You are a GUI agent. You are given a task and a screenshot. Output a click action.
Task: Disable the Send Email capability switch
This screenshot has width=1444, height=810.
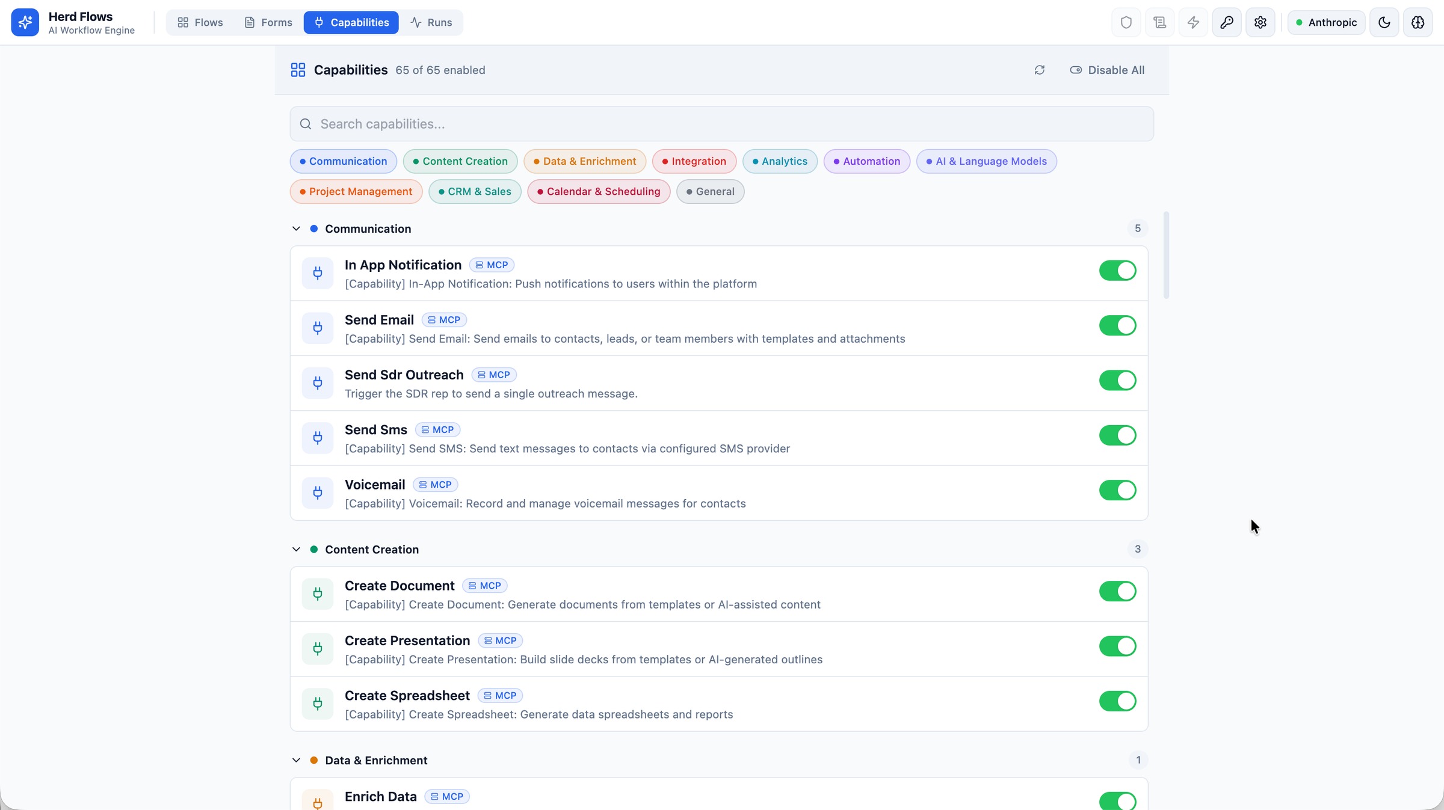click(1117, 325)
